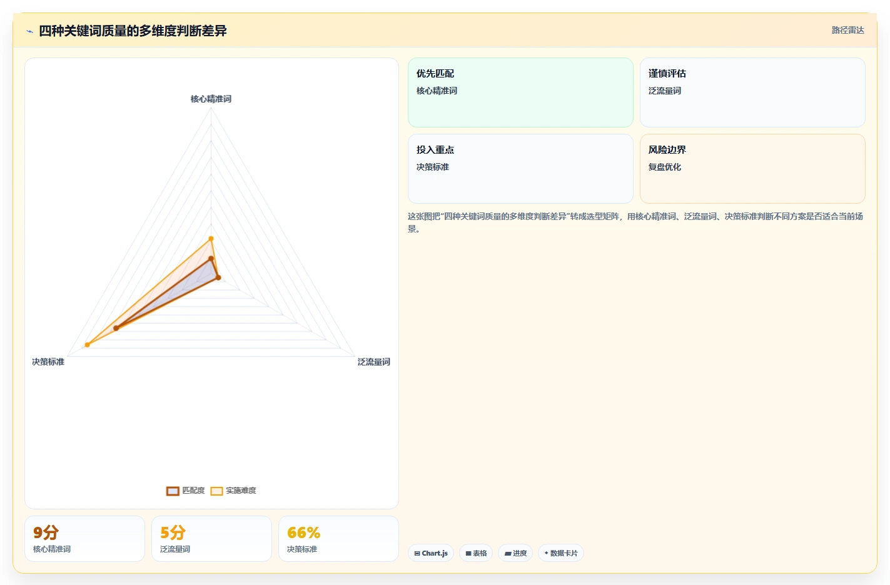This screenshot has height=585, width=890.
Task: Click 决策标准 text in 投入重点 card
Action: click(x=433, y=167)
